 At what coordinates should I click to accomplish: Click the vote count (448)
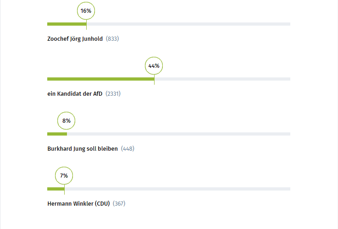click(127, 149)
